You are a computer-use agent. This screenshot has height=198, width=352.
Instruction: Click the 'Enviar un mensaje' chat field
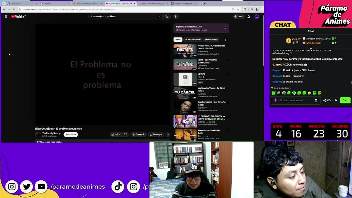tap(296, 100)
